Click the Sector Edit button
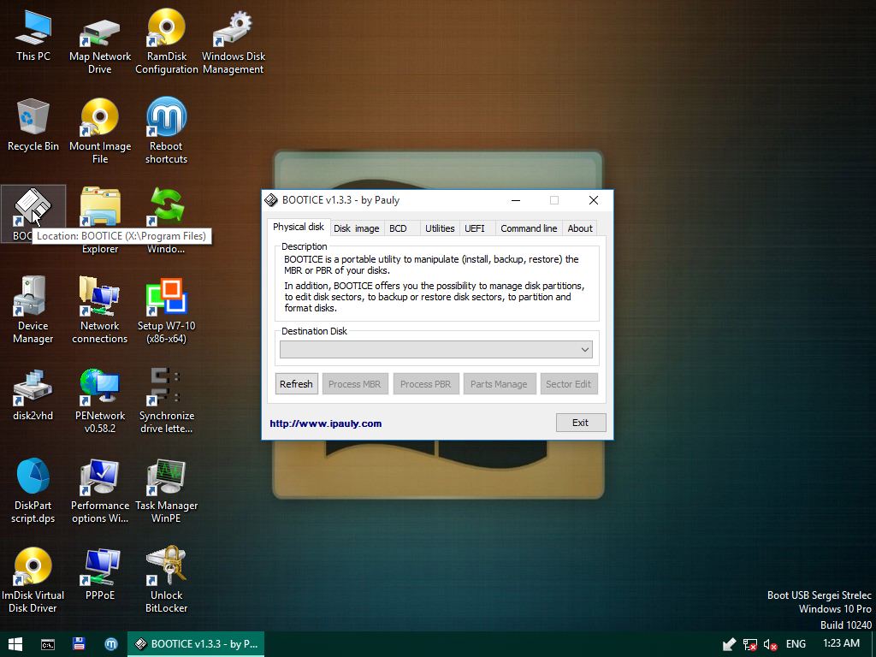This screenshot has width=876, height=657. pyautogui.click(x=568, y=384)
